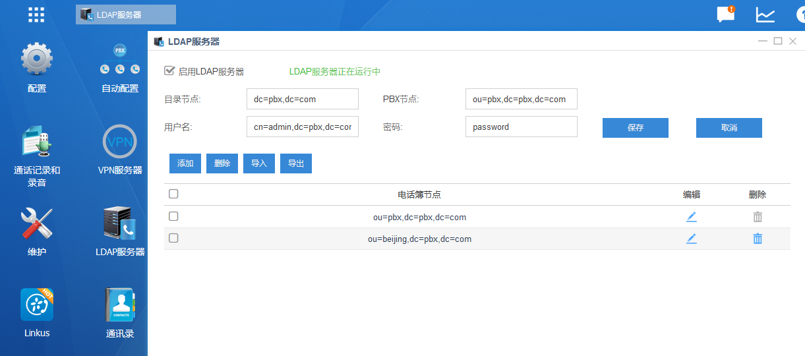Viewport: 805px width, 356px height.
Task: Launch the VPN服务器 icon
Action: click(120, 142)
